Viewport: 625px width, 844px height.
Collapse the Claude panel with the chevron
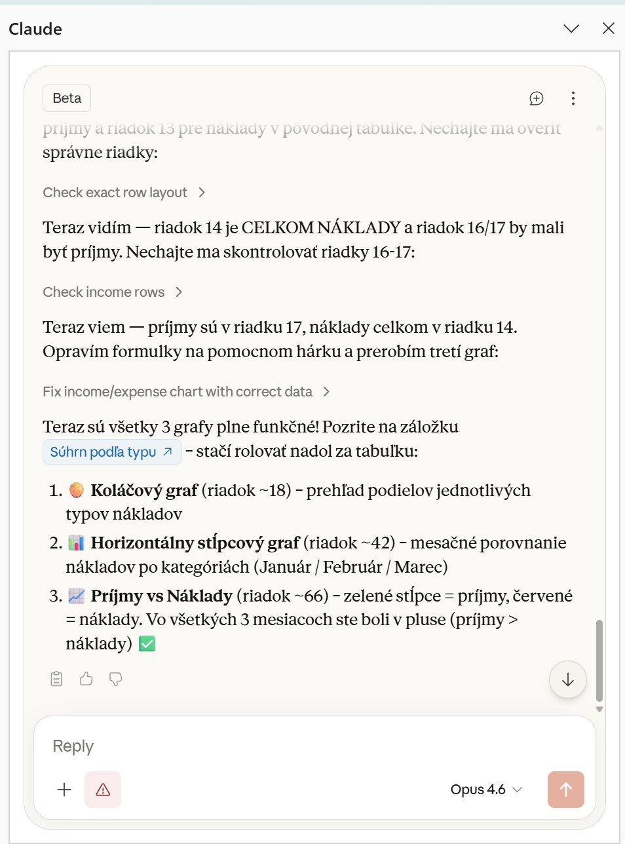[571, 28]
